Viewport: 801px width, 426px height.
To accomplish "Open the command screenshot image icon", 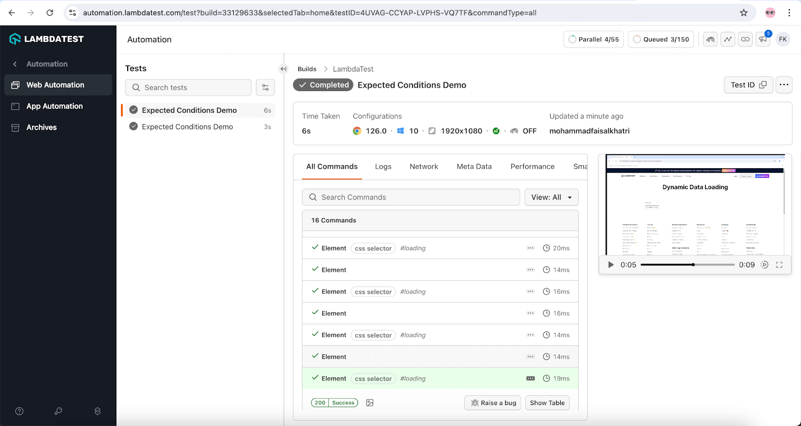I will pyautogui.click(x=370, y=402).
